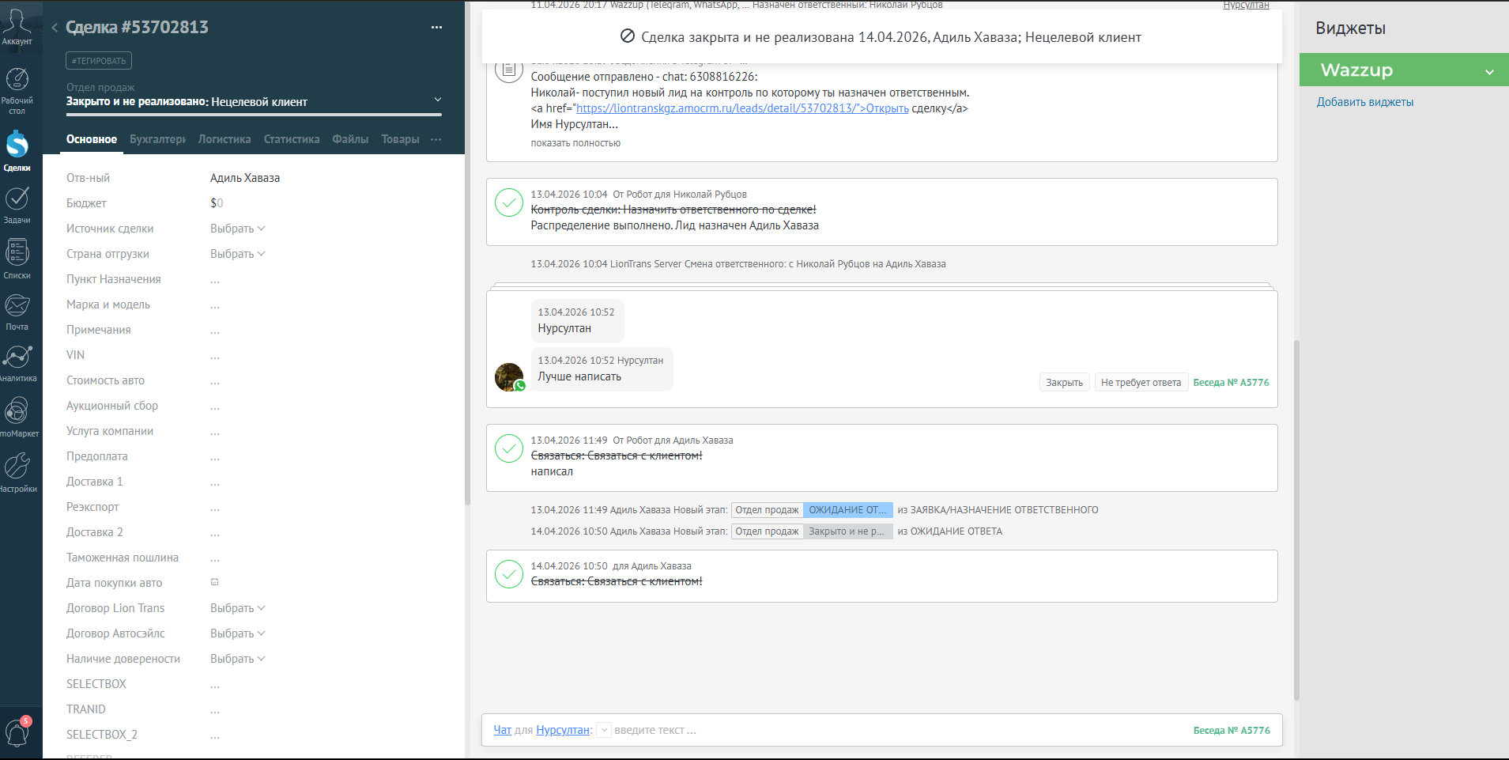1509x760 pixels.
Task: Click Чат link in message input
Action: 503,730
